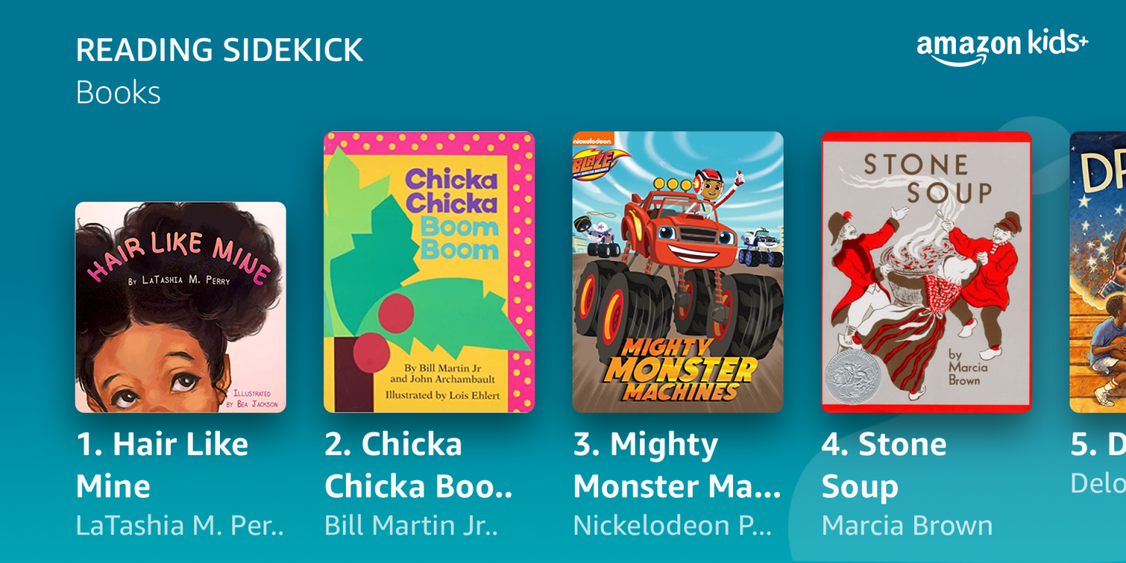Click the silver Caldecott medal on Stone Soup
1126x563 pixels.
(852, 374)
